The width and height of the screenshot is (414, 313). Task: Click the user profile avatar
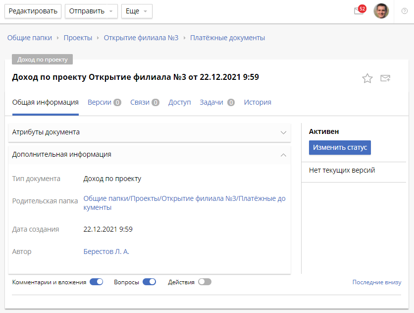381,11
